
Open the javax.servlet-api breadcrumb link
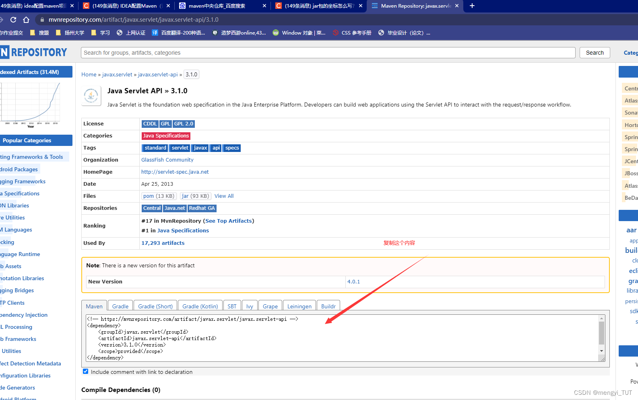click(x=158, y=74)
